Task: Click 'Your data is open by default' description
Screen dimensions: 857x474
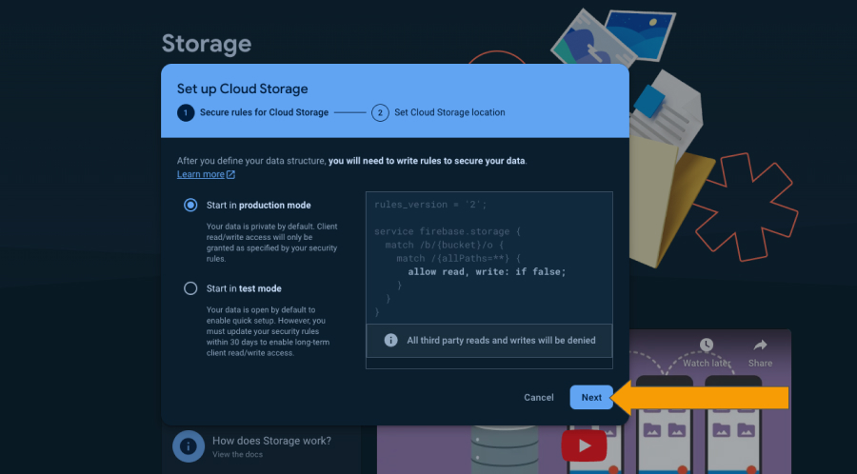Action: click(268, 331)
